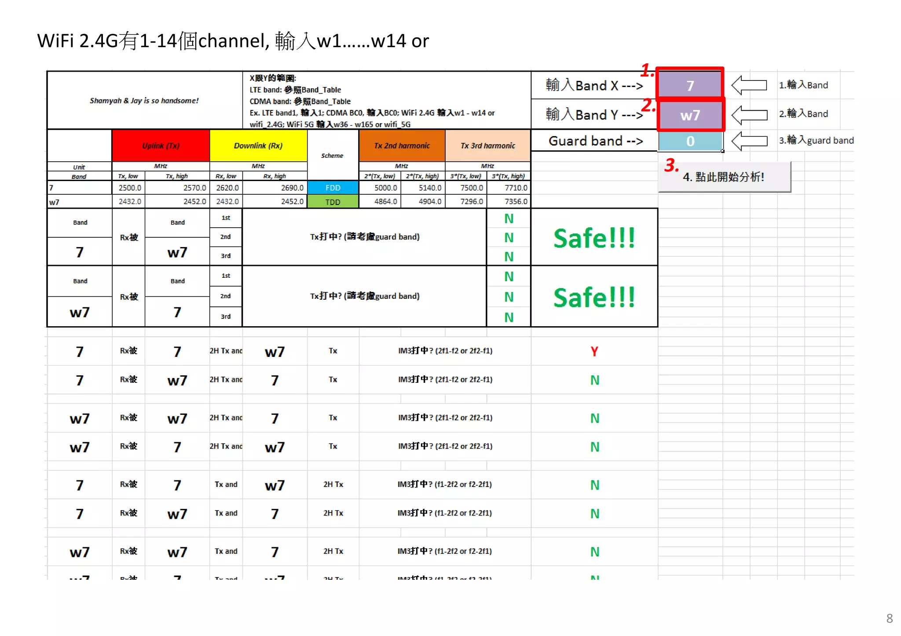Click the Band X input cell showing 7
This screenshot has height=636, width=901.
(690, 85)
